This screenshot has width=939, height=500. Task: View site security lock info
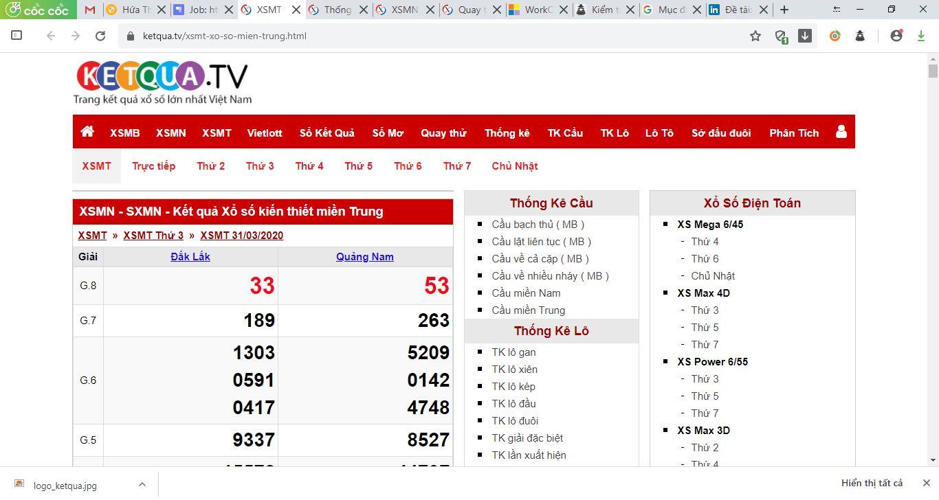click(x=131, y=36)
